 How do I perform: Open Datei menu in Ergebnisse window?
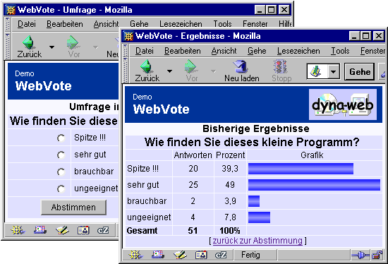(145, 51)
